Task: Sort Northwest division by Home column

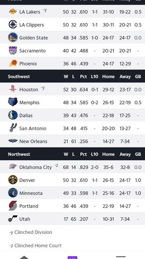Action: coord(108,154)
